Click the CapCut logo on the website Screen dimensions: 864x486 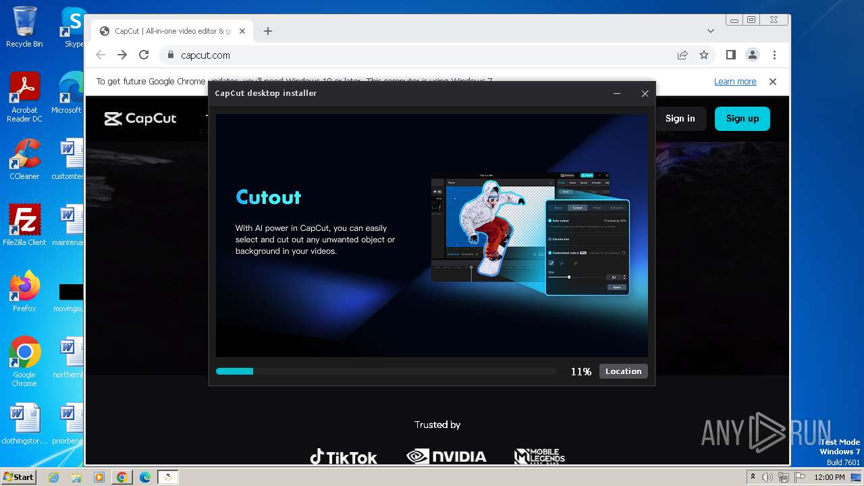[x=140, y=119]
